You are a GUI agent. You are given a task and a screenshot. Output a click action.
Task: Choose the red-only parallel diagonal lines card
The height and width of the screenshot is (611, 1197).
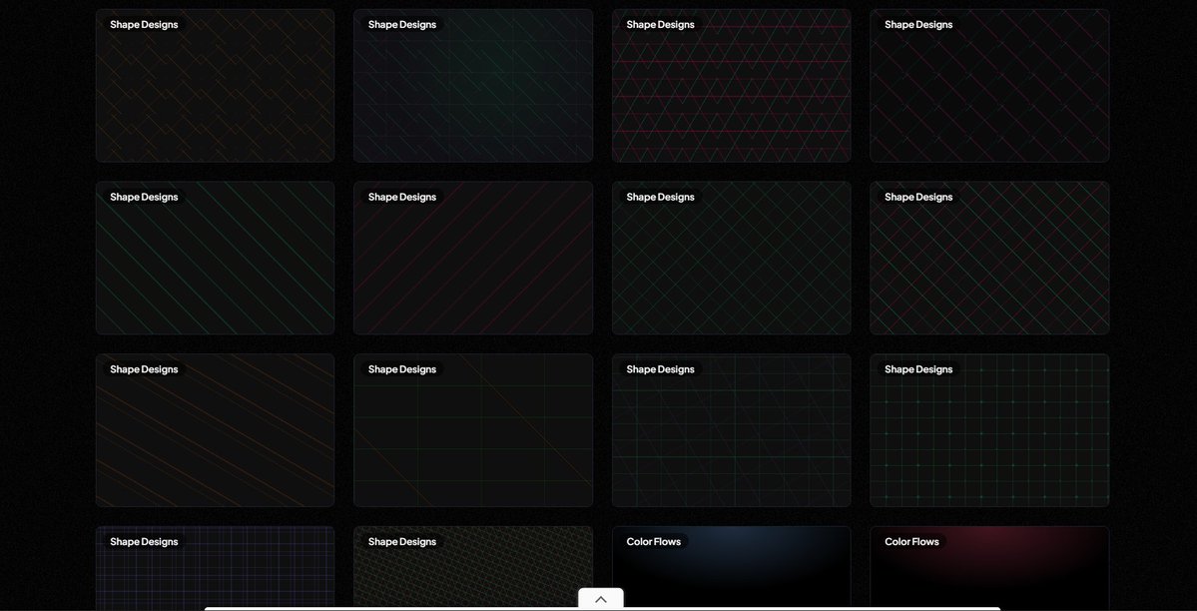pos(473,259)
